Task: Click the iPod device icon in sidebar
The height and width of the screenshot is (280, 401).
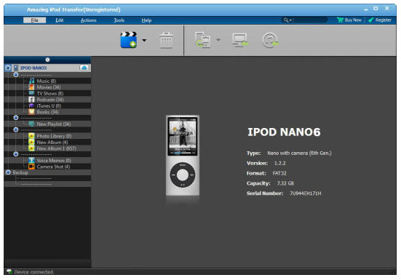Action: coord(16,68)
